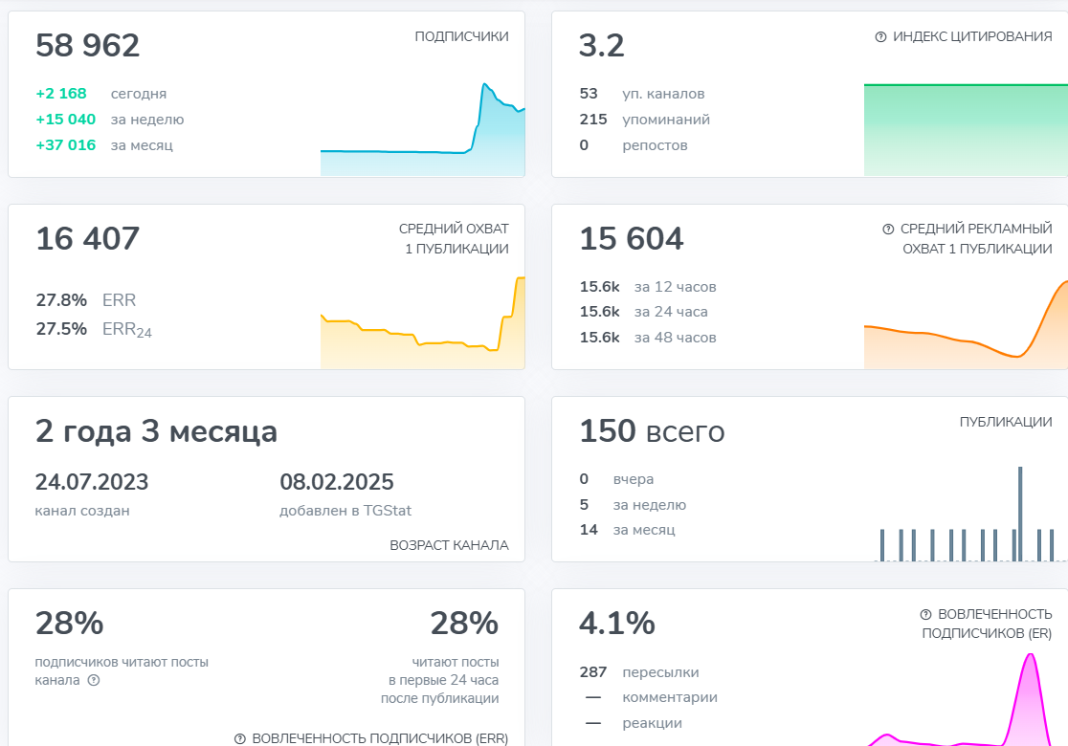
Task: Click the ИНДЕКС ЦИТИРОВАНИЯ heading
Action: point(972,37)
